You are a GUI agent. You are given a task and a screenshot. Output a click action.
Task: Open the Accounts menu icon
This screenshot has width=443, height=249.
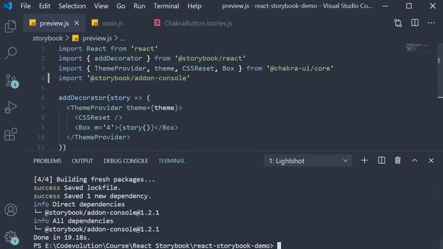pos(11,210)
